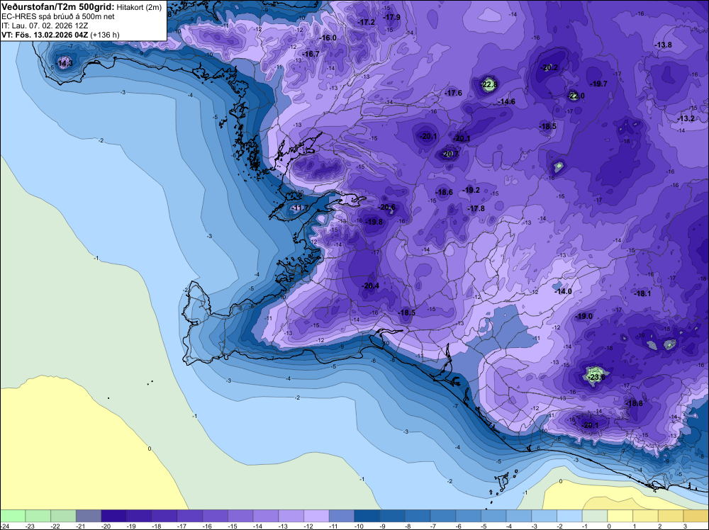709x530 pixels.
Task: Click the 'VT: Fös. 13.02.2026 04Z' valid time
Action: point(45,35)
